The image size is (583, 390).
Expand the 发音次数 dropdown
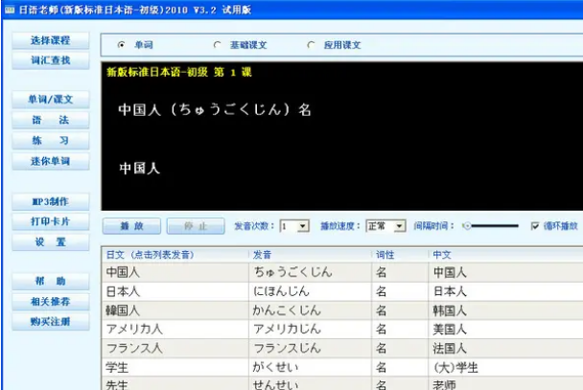(303, 226)
